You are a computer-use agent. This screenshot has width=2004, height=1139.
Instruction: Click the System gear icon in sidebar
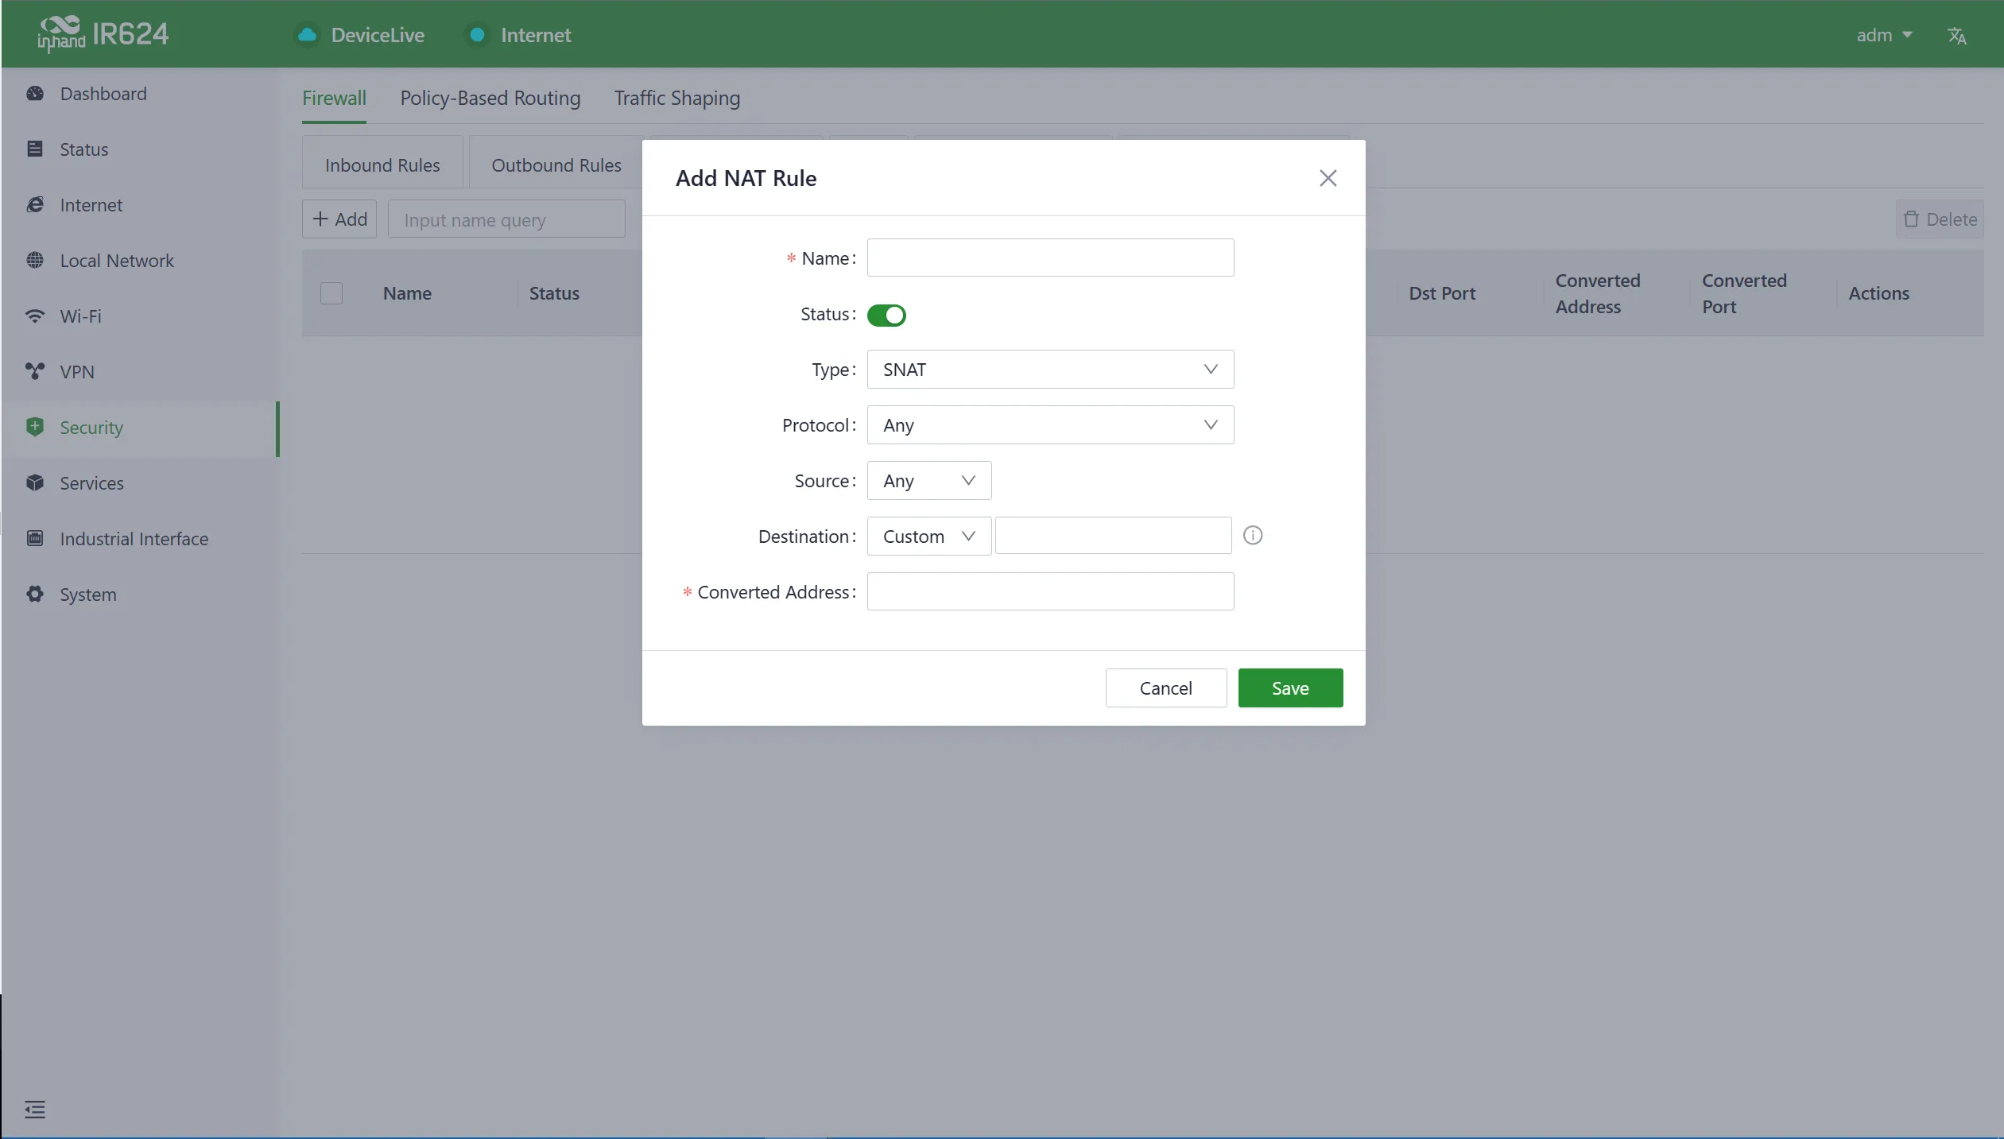coord(35,595)
